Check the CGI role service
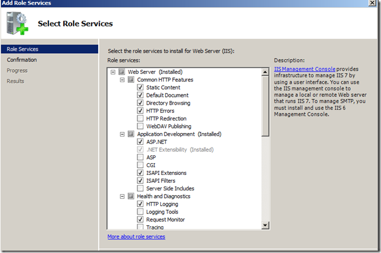381x253 pixels. point(140,165)
